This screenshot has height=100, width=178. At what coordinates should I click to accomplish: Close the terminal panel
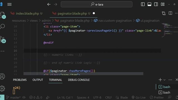[177, 80]
